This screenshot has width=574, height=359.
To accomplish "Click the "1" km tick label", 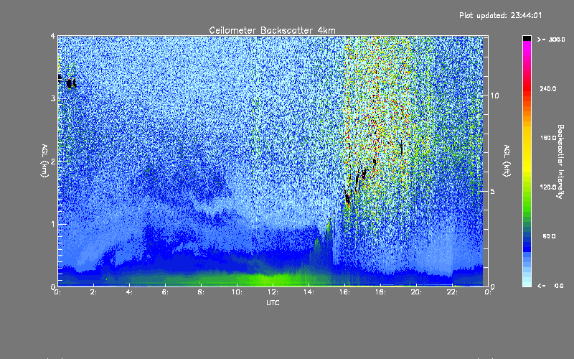I will [53, 224].
